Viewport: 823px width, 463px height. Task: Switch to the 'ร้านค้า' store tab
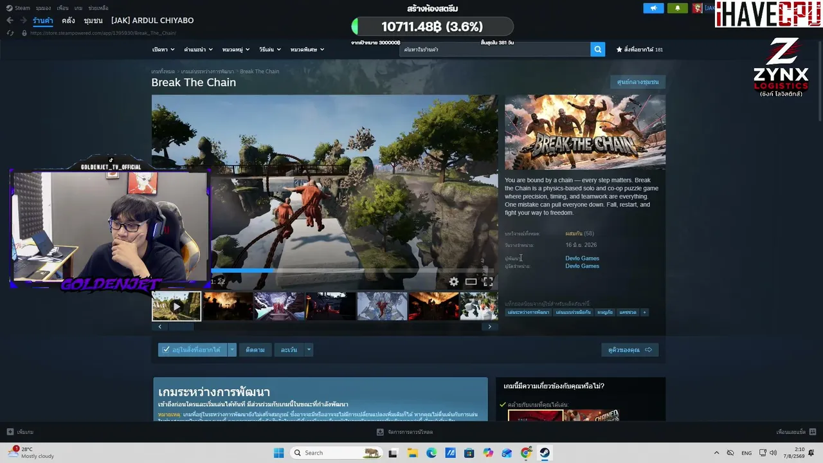click(x=43, y=21)
